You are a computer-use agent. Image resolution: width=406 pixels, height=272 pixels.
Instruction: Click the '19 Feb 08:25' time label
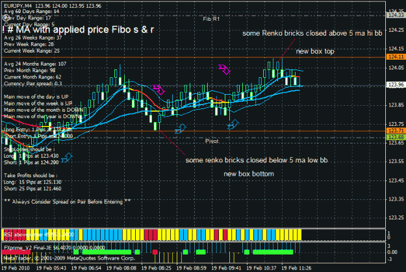[156, 268]
